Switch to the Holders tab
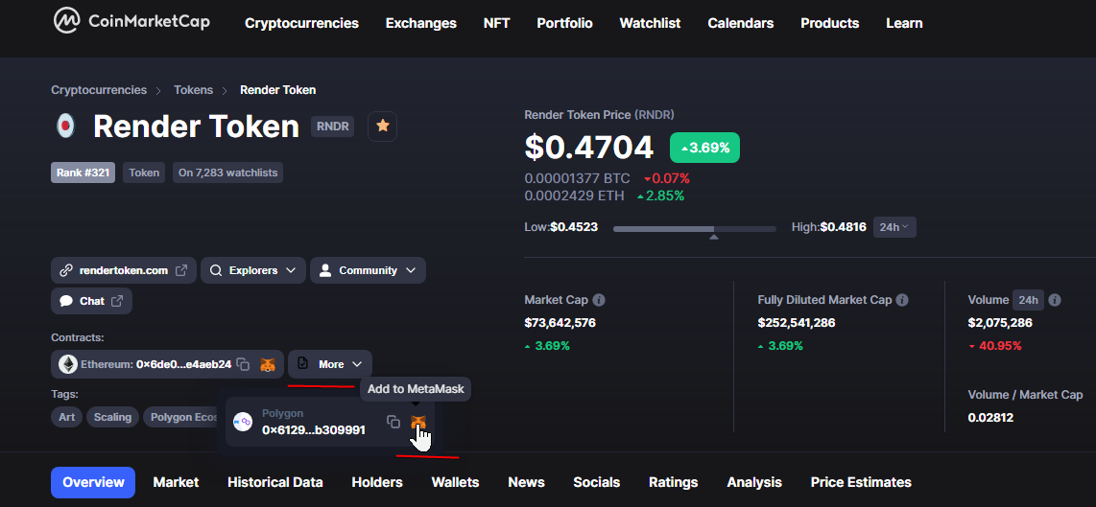The image size is (1096, 507). point(377,482)
